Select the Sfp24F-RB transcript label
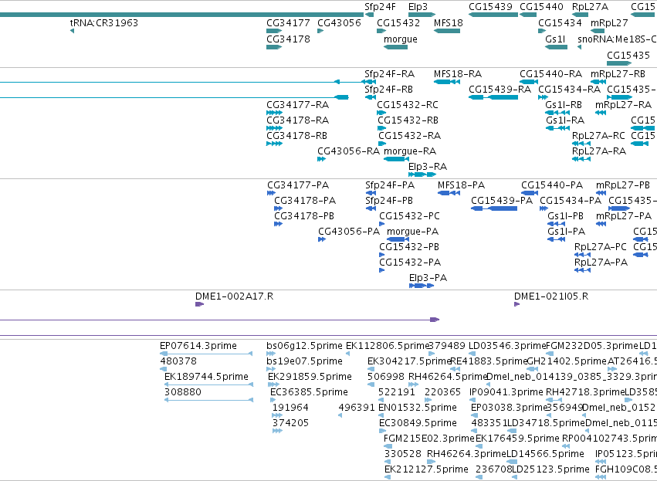This screenshot has width=657, height=481. coord(388,90)
